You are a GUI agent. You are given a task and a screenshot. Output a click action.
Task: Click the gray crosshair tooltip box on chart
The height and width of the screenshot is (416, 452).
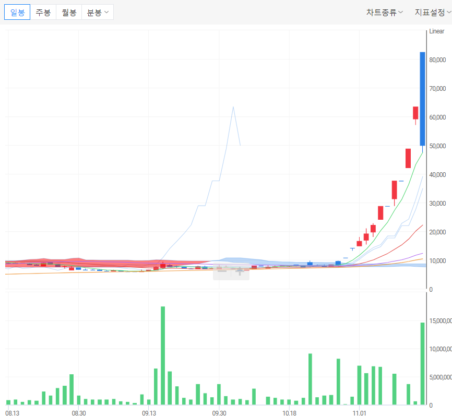[x=231, y=272]
